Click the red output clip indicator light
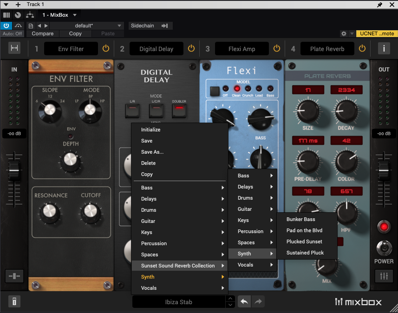398x313 pixels. (x=384, y=227)
